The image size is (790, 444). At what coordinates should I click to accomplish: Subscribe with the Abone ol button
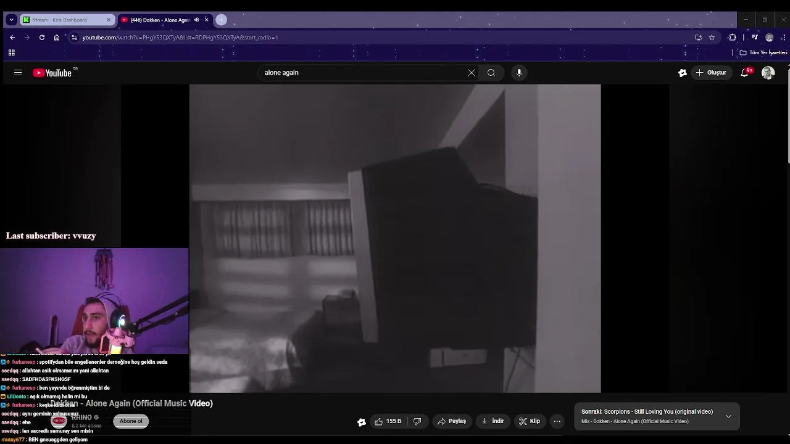[x=131, y=421]
